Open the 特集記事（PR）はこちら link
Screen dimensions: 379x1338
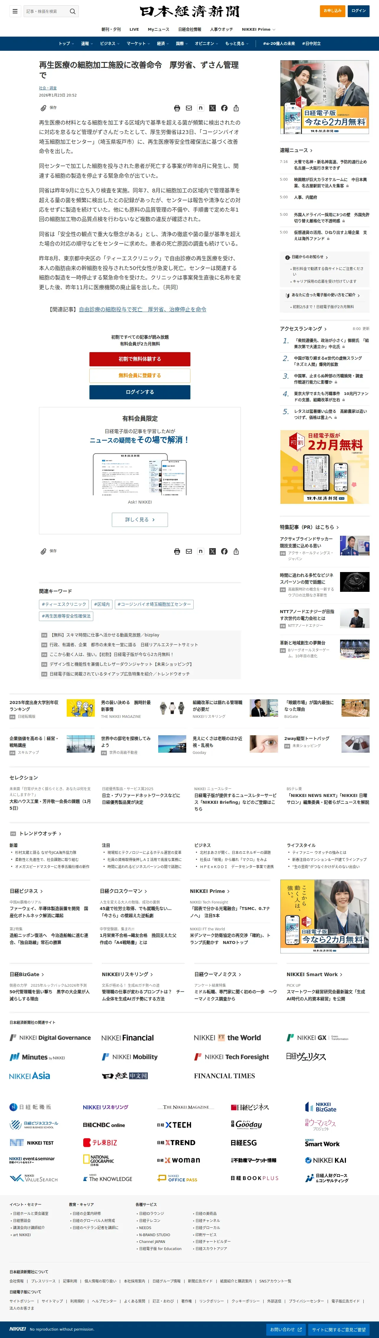(x=309, y=527)
